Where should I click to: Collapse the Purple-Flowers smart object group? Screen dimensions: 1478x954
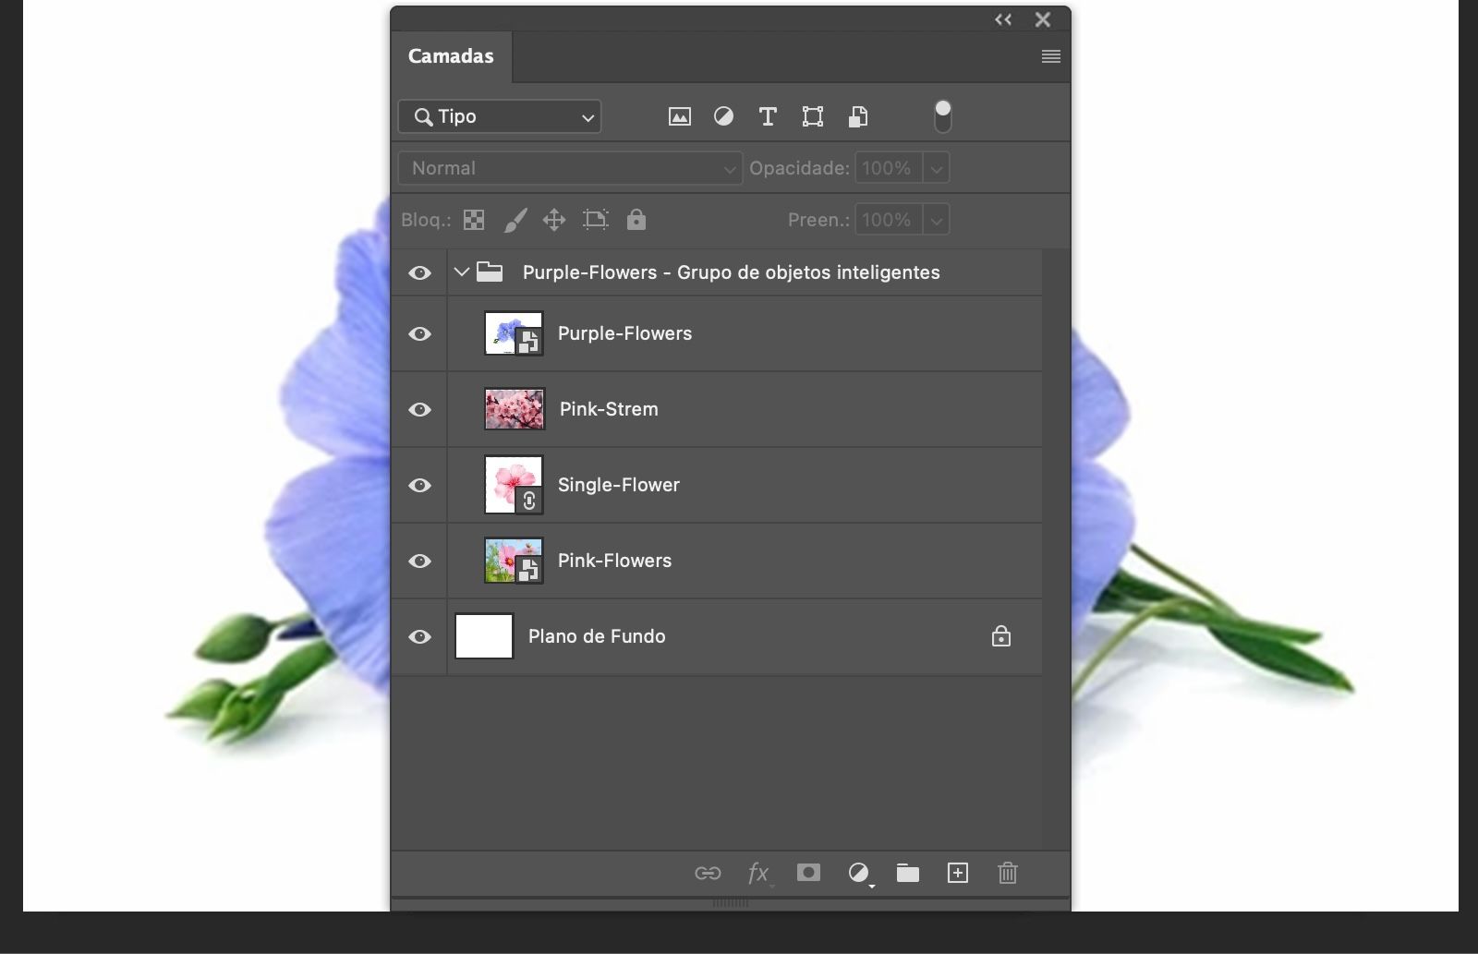pos(461,272)
